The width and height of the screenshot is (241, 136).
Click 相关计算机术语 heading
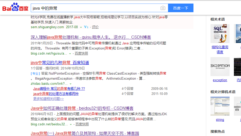223,92
